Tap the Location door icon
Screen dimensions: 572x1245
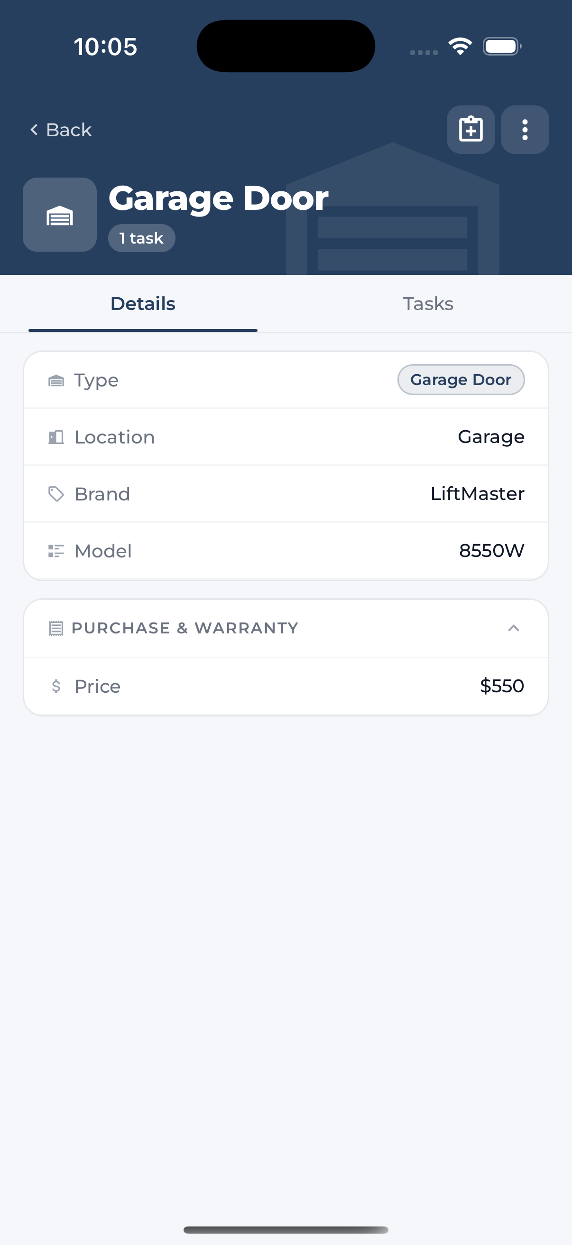pyautogui.click(x=56, y=437)
